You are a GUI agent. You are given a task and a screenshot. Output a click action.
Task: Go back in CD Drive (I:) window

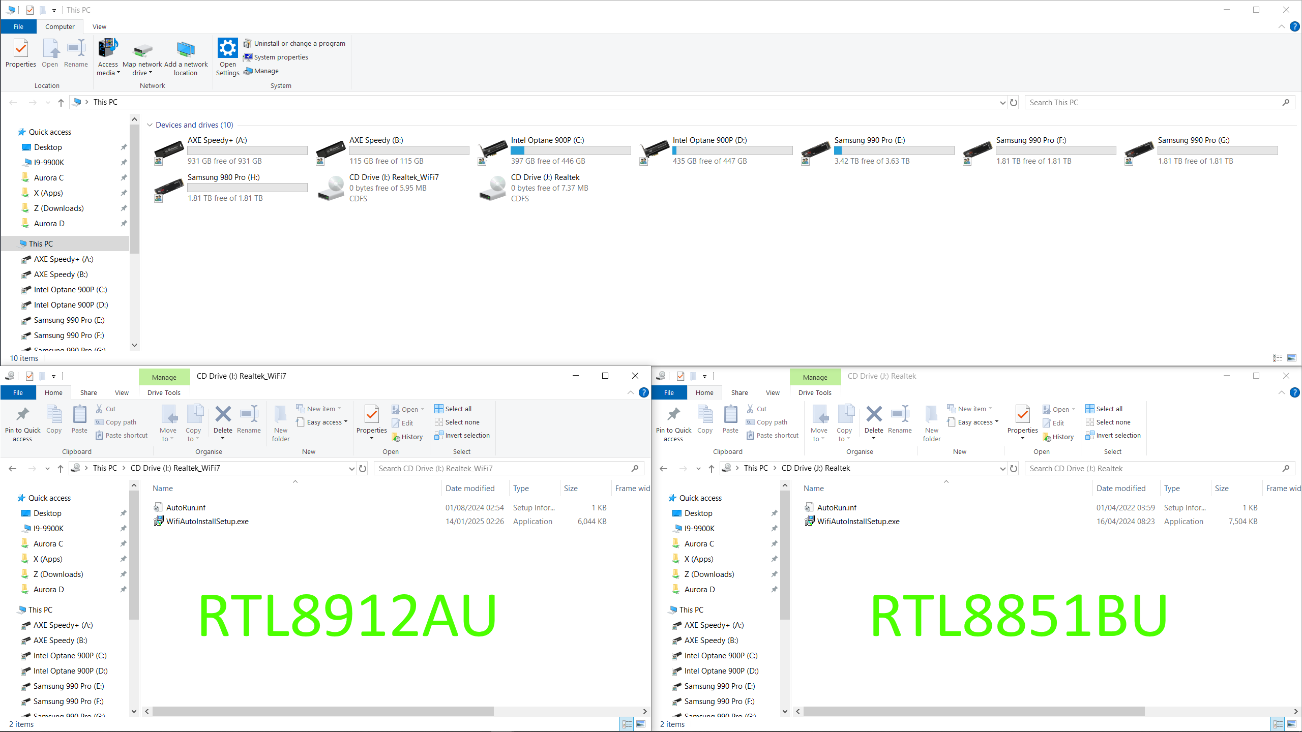[x=13, y=468]
